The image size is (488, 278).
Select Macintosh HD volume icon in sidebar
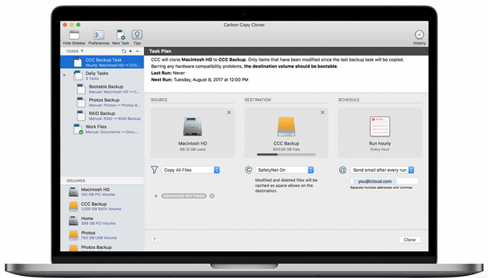(73, 192)
